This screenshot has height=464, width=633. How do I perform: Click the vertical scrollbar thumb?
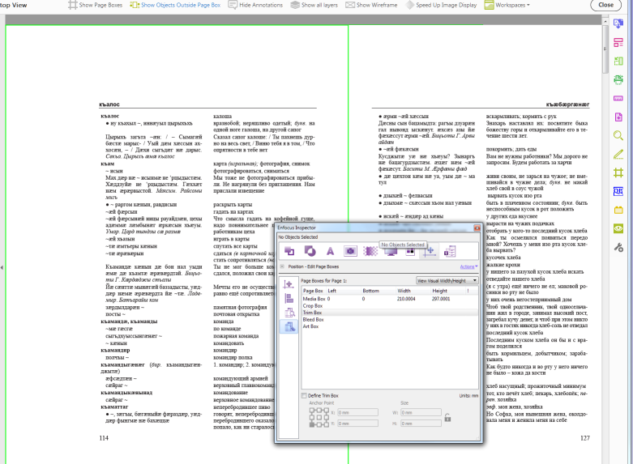(x=605, y=49)
